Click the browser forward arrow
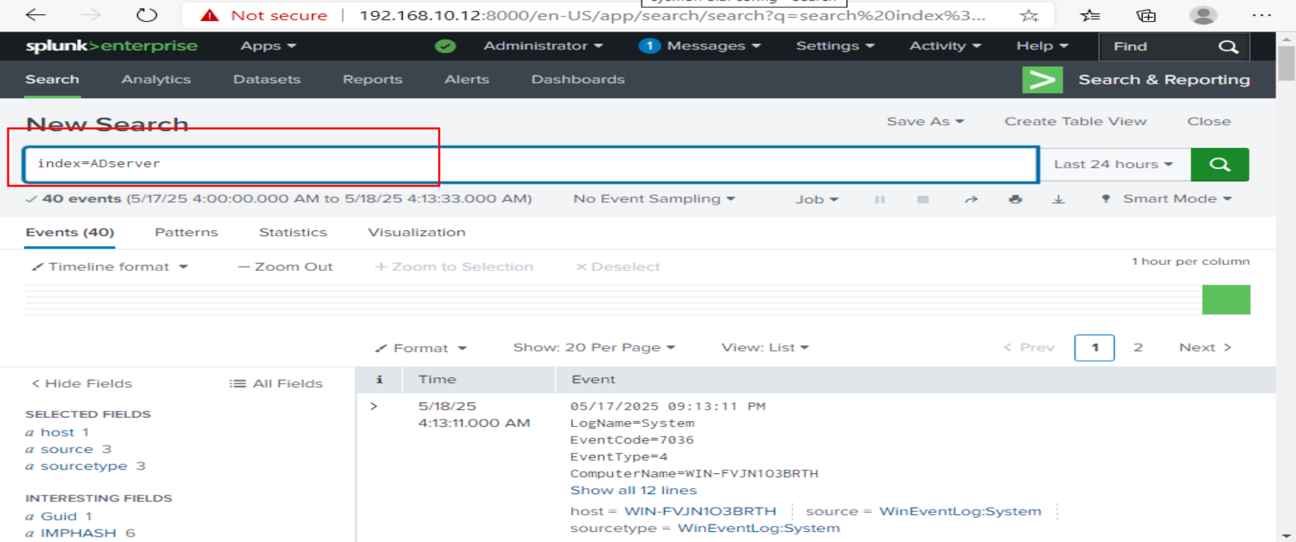This screenshot has height=542, width=1296. (x=91, y=15)
